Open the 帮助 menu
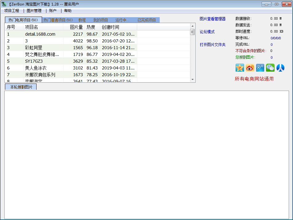This screenshot has height=220, width=293. (x=68, y=11)
